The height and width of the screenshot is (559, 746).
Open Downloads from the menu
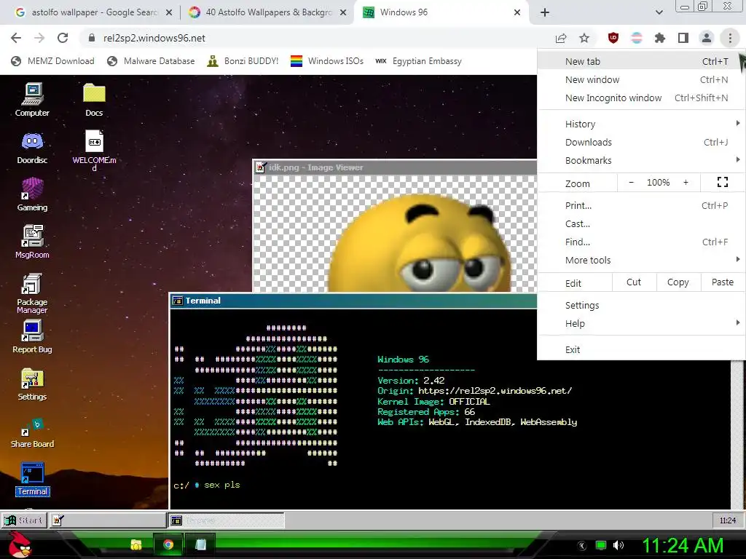[641, 142]
